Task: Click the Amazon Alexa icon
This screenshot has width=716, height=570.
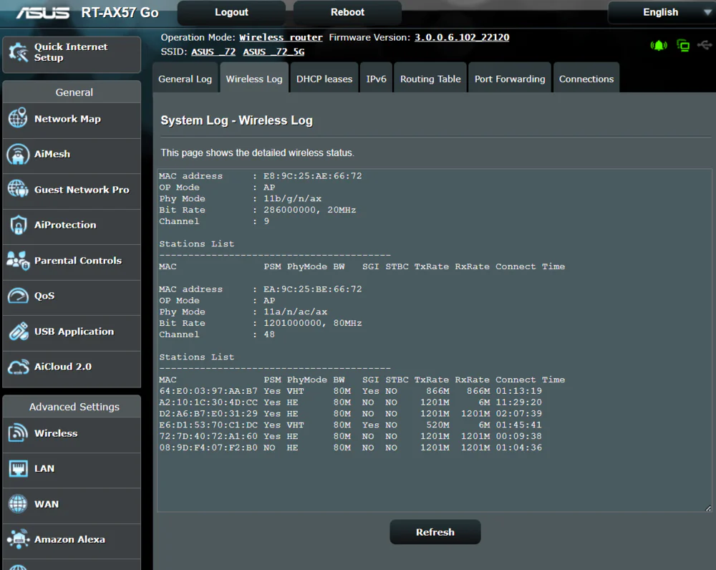Action: pyautogui.click(x=19, y=539)
